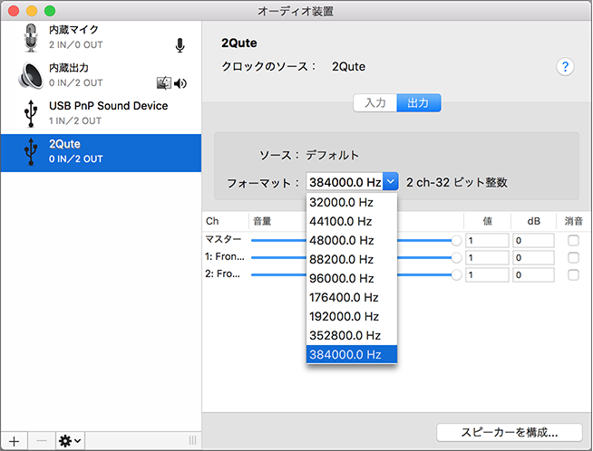Mute the 1: Front channel checkbox
Image resolution: width=593 pixels, height=451 pixels.
coord(573,257)
